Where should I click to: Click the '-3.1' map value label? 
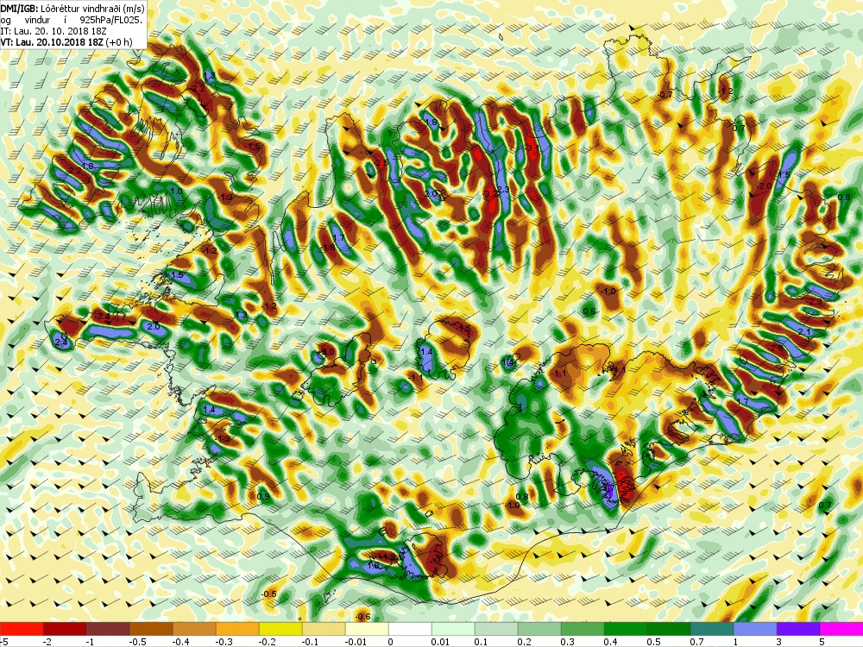click(x=532, y=148)
